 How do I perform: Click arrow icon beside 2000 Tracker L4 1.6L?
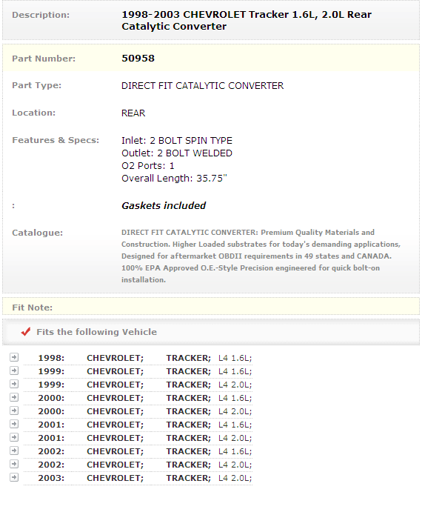click(14, 397)
